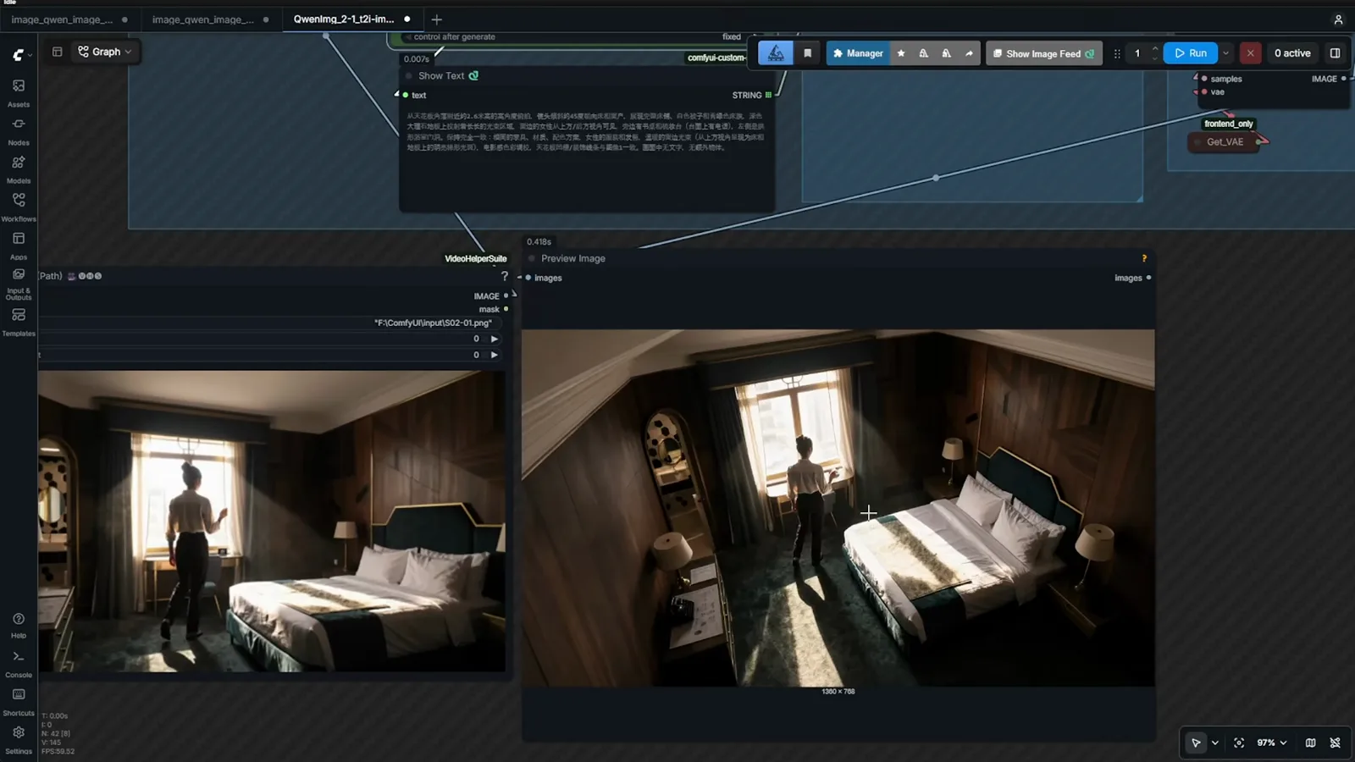1355x762 pixels.
Task: Open the Nodes library panel
Action: (x=18, y=130)
